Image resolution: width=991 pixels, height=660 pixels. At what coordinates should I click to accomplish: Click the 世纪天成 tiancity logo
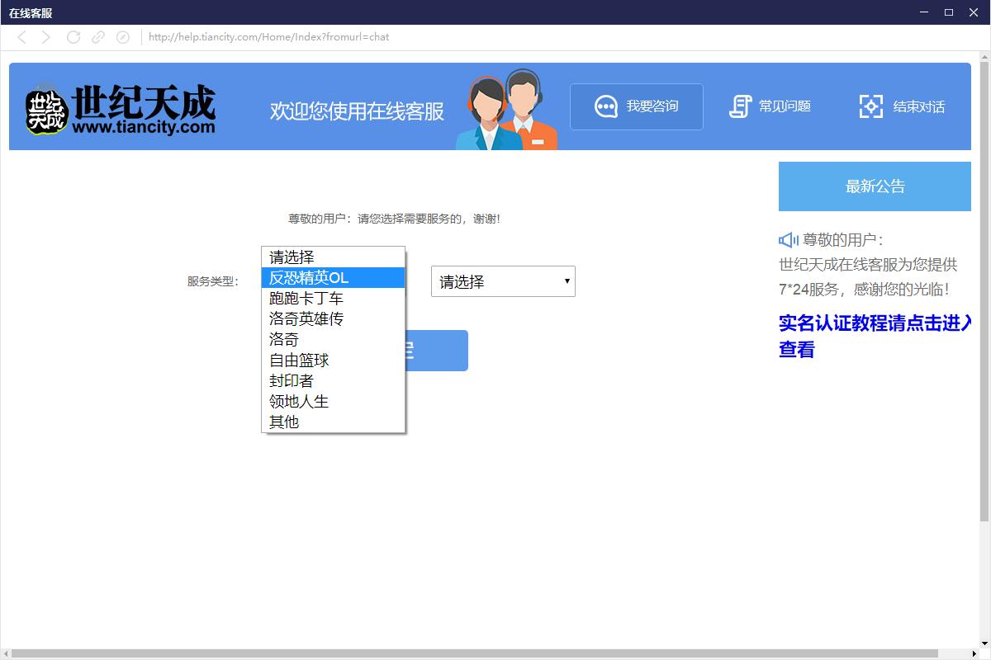pyautogui.click(x=121, y=109)
